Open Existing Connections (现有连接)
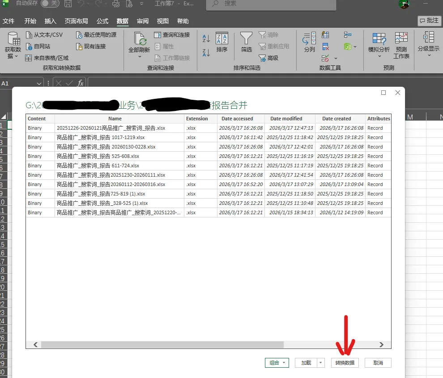 coord(91,47)
